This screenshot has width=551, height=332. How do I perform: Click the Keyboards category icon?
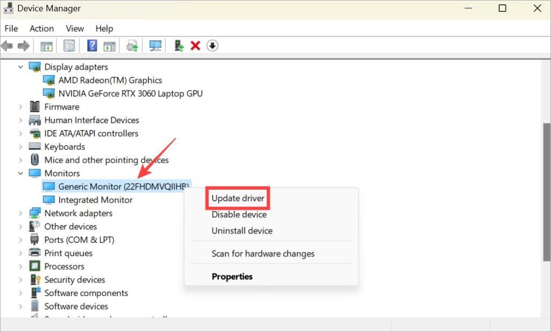(x=35, y=146)
